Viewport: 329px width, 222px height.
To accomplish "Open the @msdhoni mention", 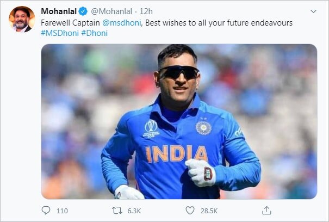I will 121,23.
